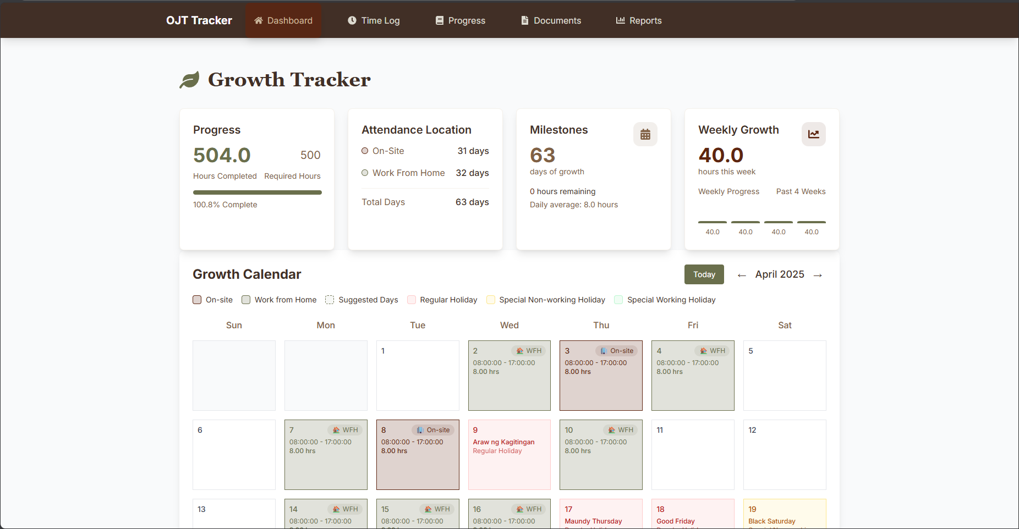Open Maundy Thursday on April 17
Image resolution: width=1019 pixels, height=529 pixels.
pos(601,514)
